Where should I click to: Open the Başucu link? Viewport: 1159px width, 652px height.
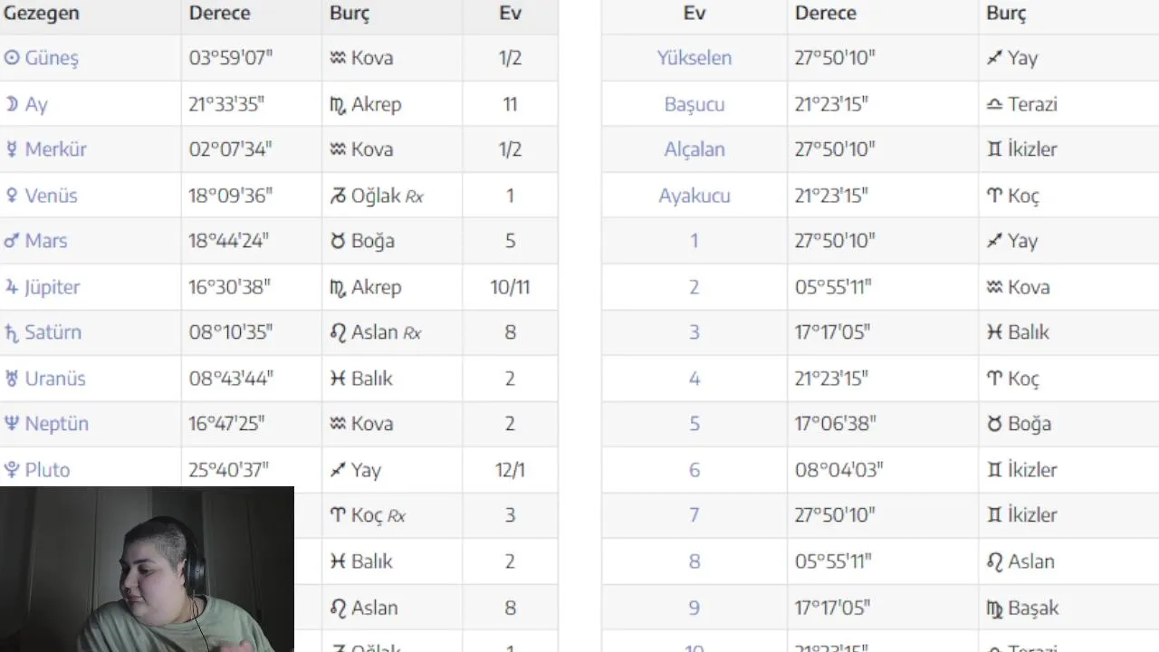click(x=694, y=104)
